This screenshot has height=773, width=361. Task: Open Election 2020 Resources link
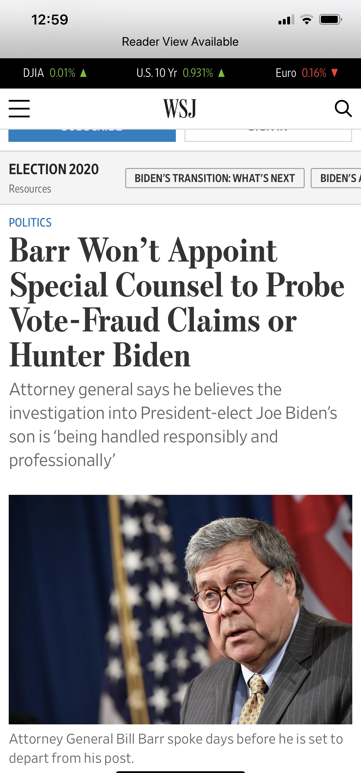click(x=30, y=189)
